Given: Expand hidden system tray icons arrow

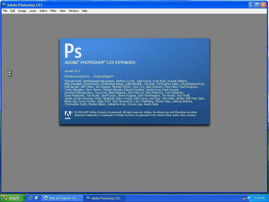Looking at the screenshot, I should tap(249, 198).
